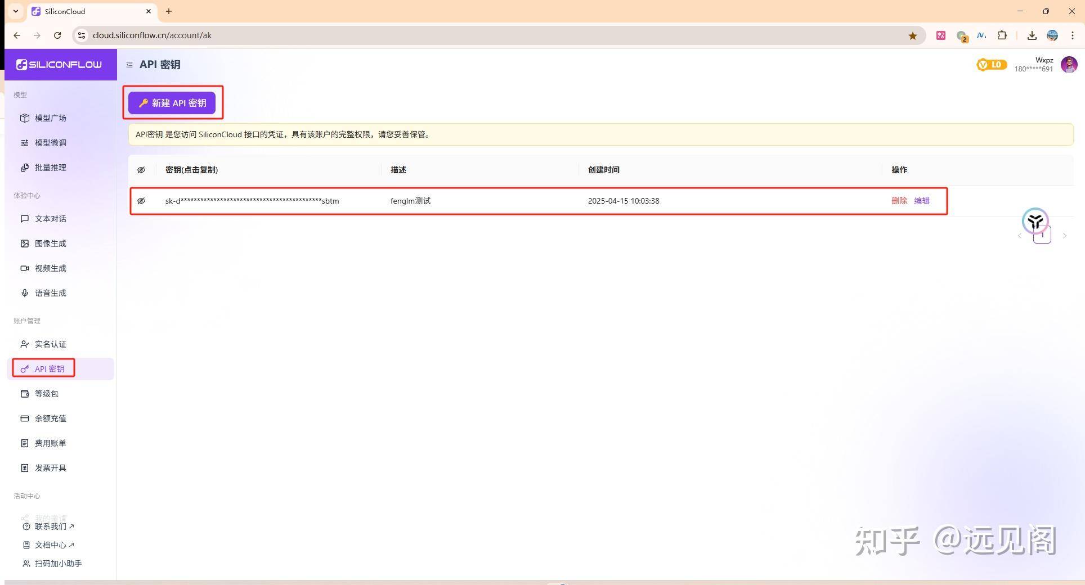Open Chrome downloads
Image resolution: width=1085 pixels, height=585 pixels.
pos(1032,35)
